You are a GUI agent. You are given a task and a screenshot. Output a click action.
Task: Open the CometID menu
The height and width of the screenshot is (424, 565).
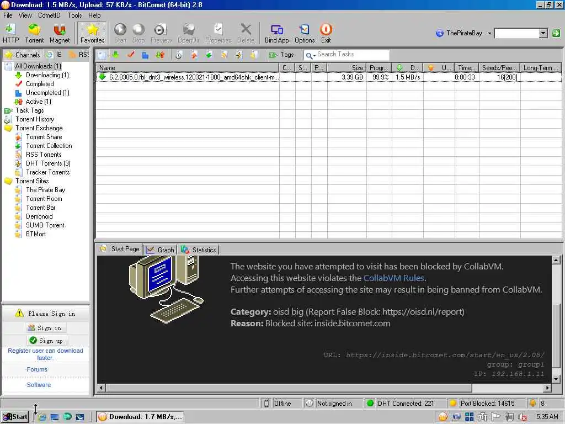(x=49, y=15)
